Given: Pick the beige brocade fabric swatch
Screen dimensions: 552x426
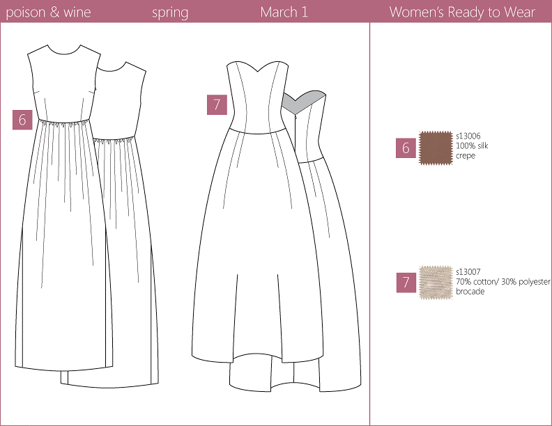Looking at the screenshot, I should (x=435, y=281).
